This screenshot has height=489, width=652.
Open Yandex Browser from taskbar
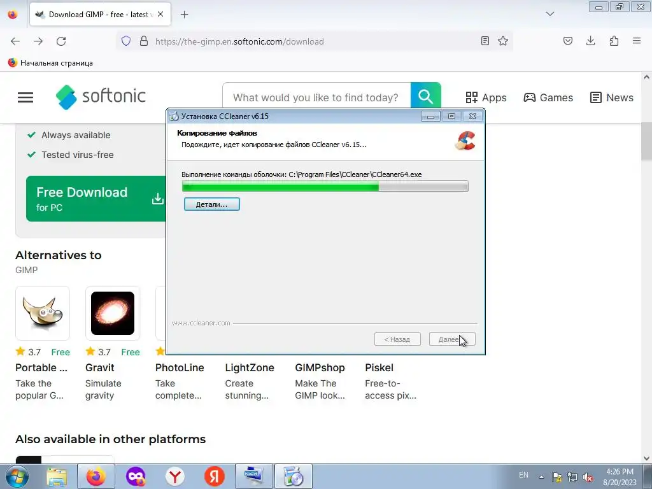[x=174, y=476]
